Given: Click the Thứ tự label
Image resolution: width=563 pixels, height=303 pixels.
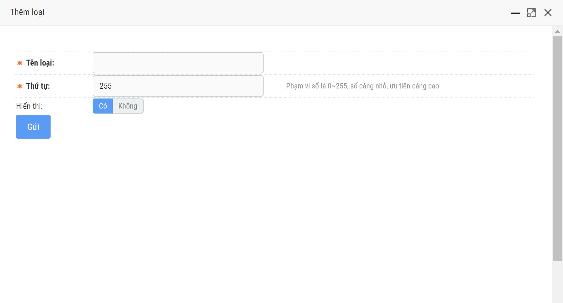Looking at the screenshot, I should 38,86.
